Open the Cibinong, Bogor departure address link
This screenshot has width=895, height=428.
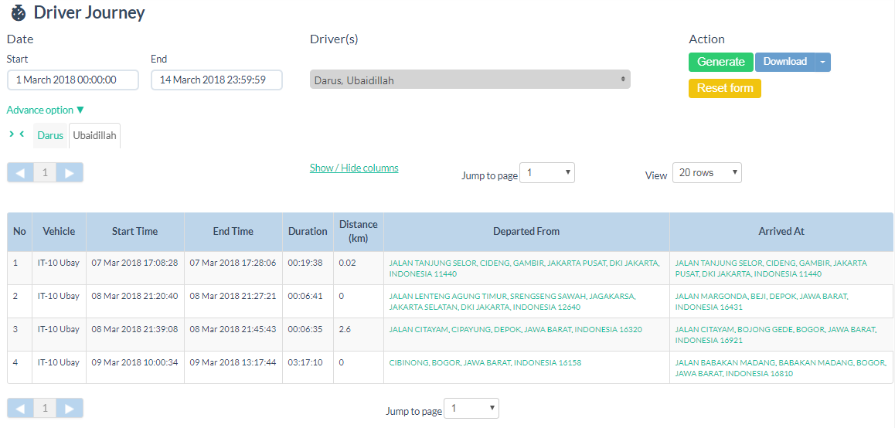tap(485, 362)
